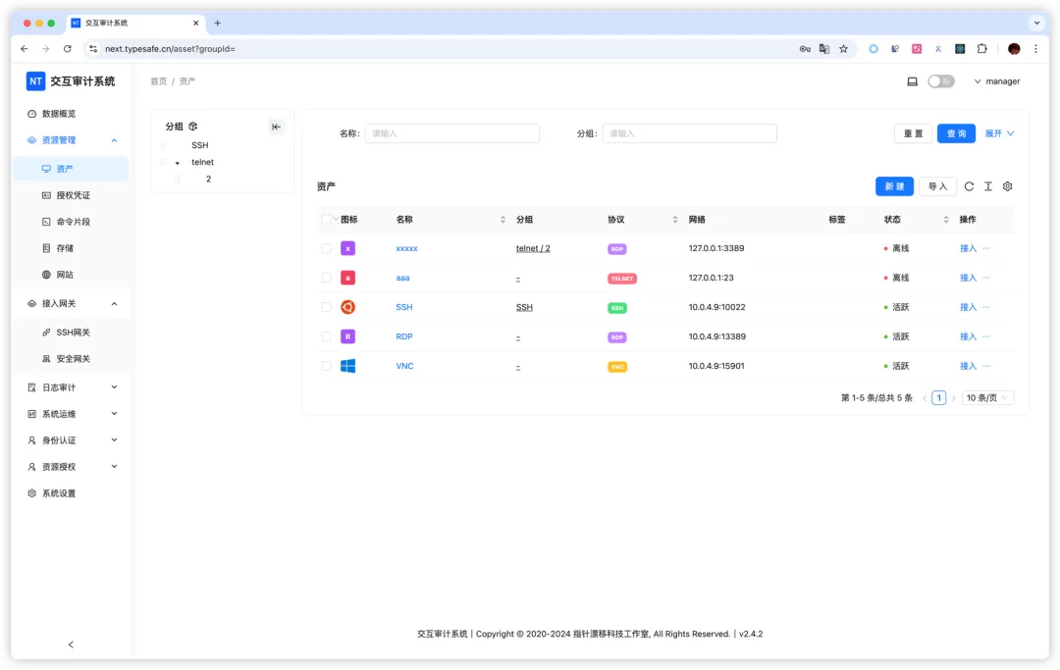The width and height of the screenshot is (1060, 670).
Task: Click the TELNET protocol tag
Action: point(622,279)
